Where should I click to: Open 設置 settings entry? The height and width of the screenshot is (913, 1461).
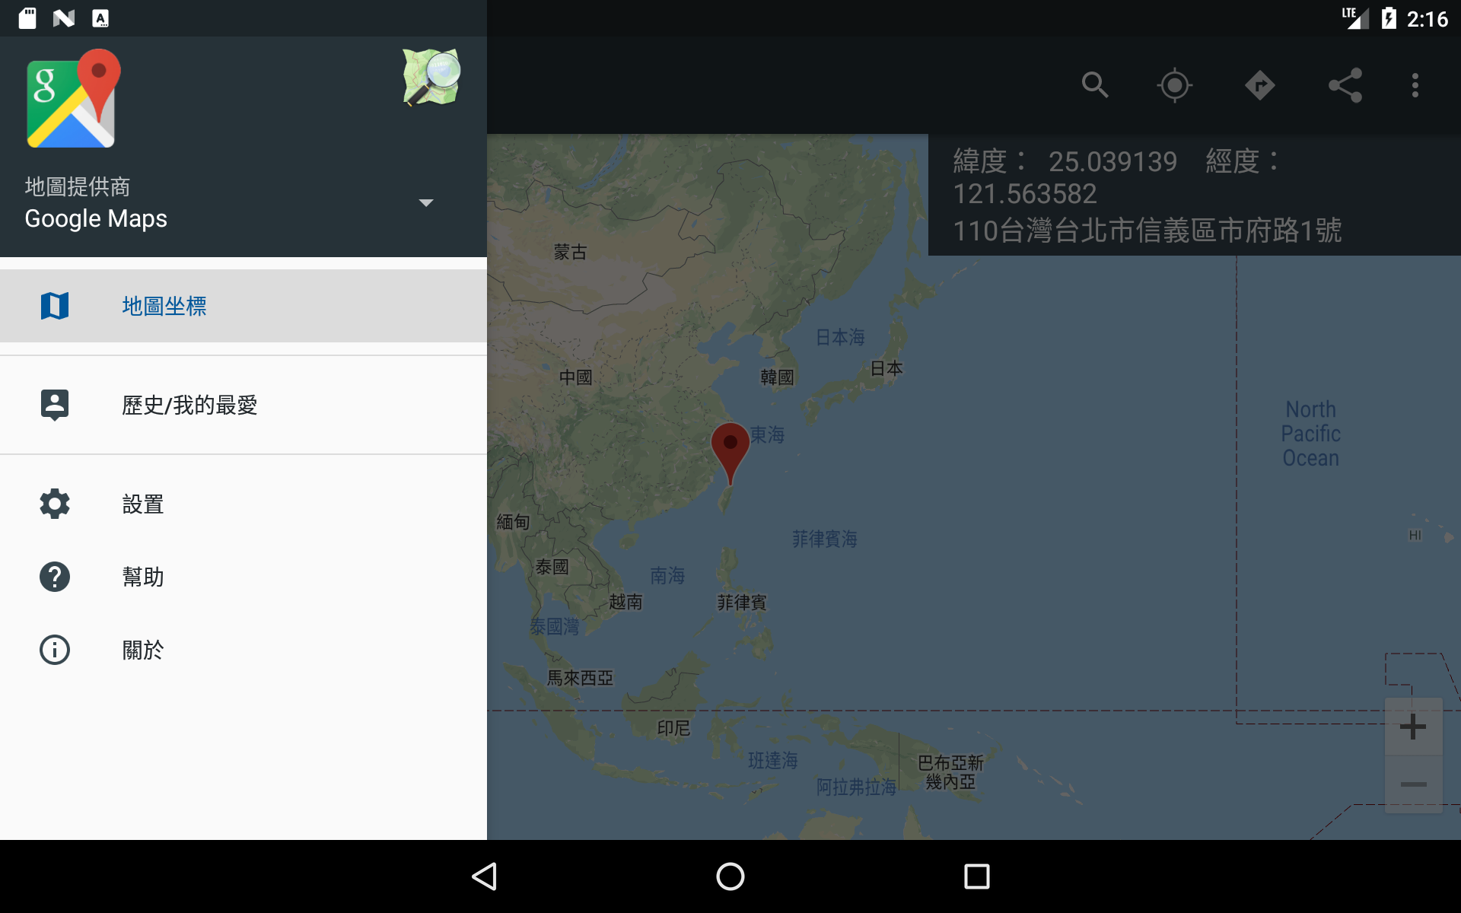[x=243, y=504]
